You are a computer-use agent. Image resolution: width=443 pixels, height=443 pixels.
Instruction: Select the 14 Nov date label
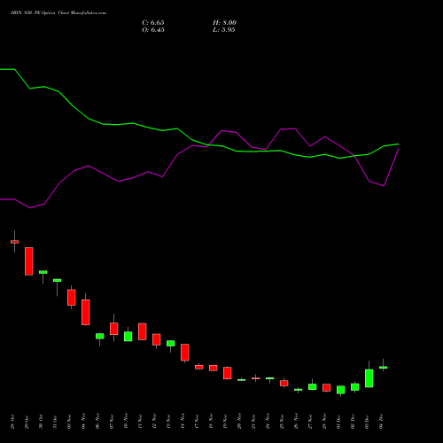click(x=183, y=421)
